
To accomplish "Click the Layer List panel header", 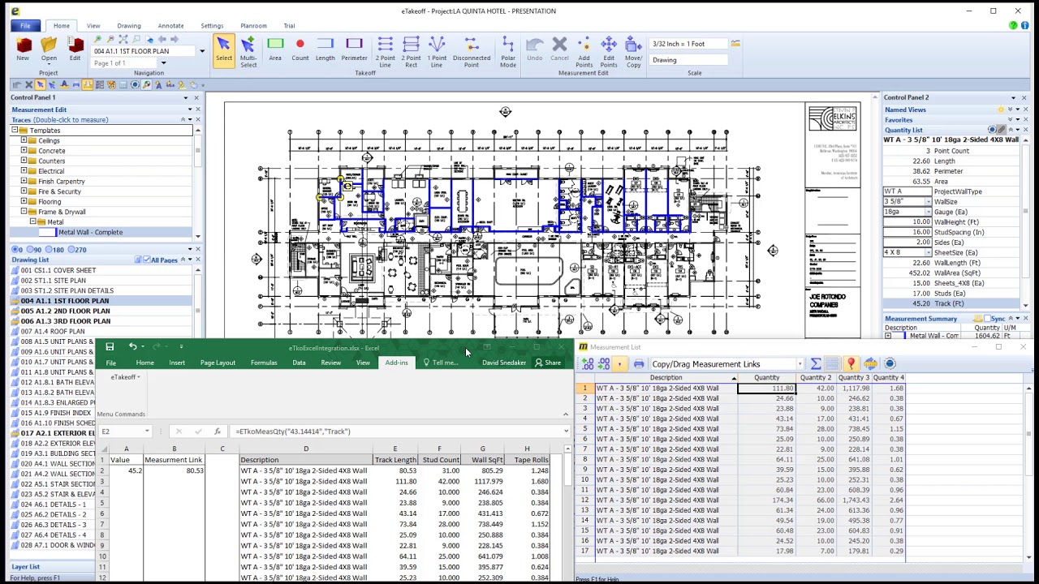I will tap(25, 567).
